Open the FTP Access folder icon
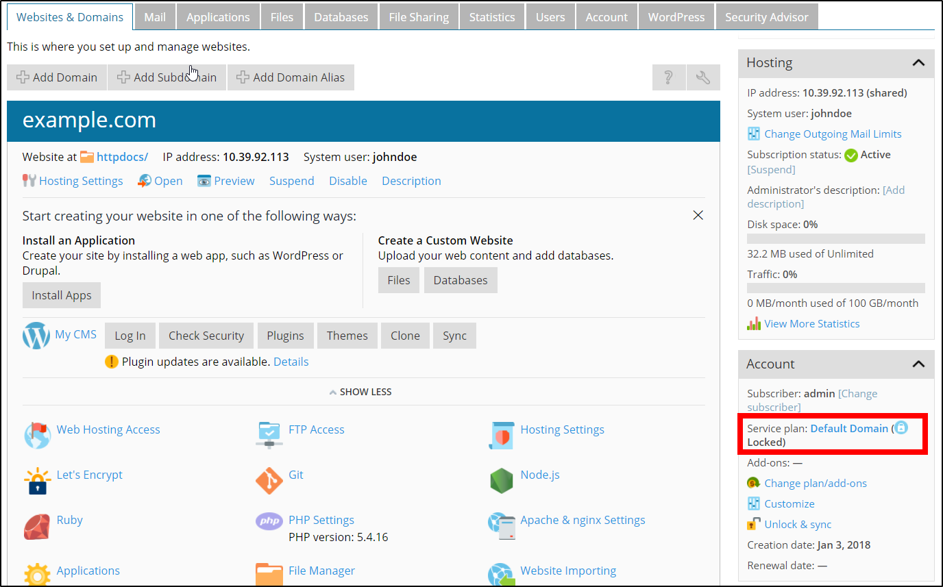 (269, 434)
